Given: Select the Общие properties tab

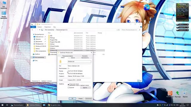Looking at the screenshot, I should (x=63, y=58).
